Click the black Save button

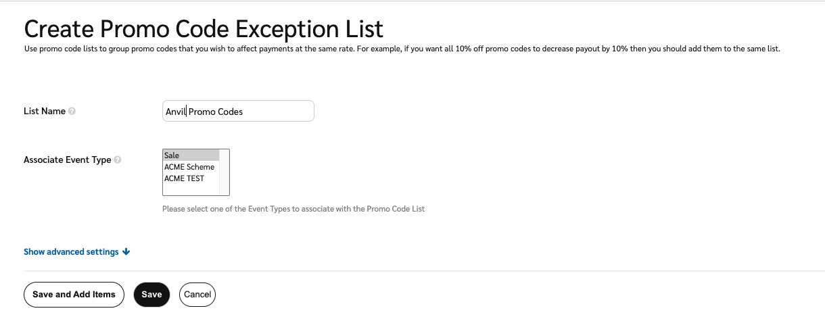(x=151, y=295)
